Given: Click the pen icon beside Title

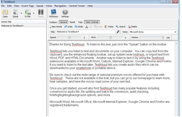Looking at the screenshot, I should [x=118, y=32].
